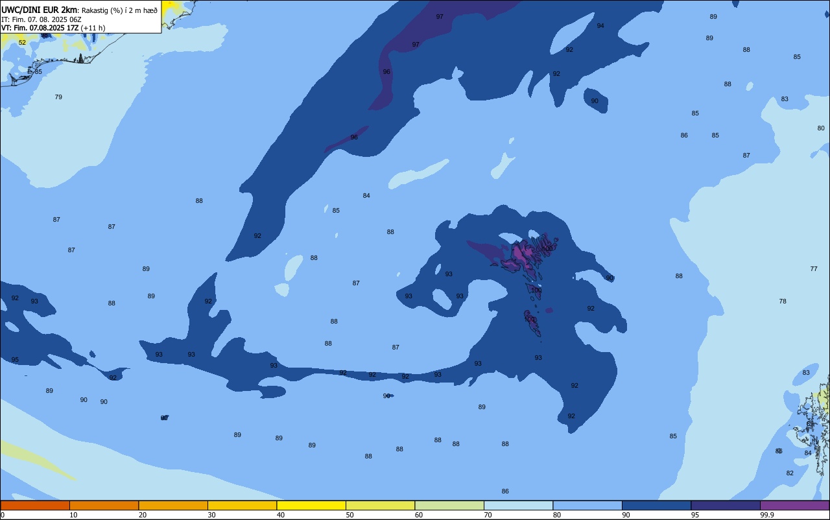This screenshot has height=520, width=830.
Task: Click the humidity value 77 on the map
Action: 814,269
